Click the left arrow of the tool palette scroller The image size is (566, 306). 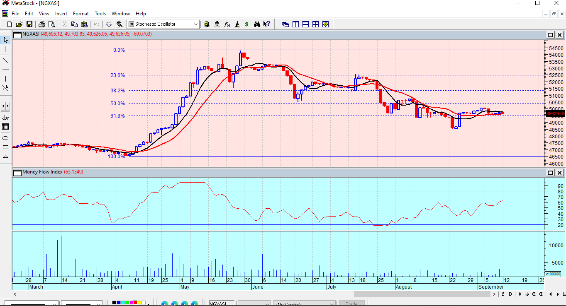[x=3, y=106]
